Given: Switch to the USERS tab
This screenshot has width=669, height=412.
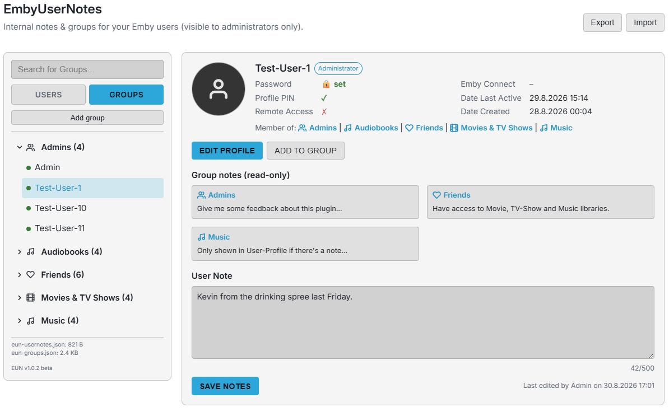Looking at the screenshot, I should click(x=48, y=95).
